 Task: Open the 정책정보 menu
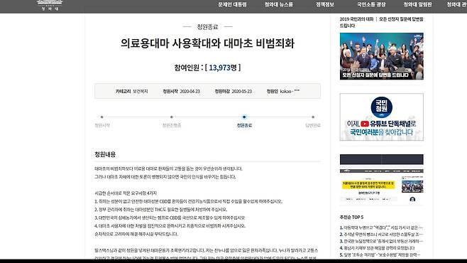click(325, 4)
